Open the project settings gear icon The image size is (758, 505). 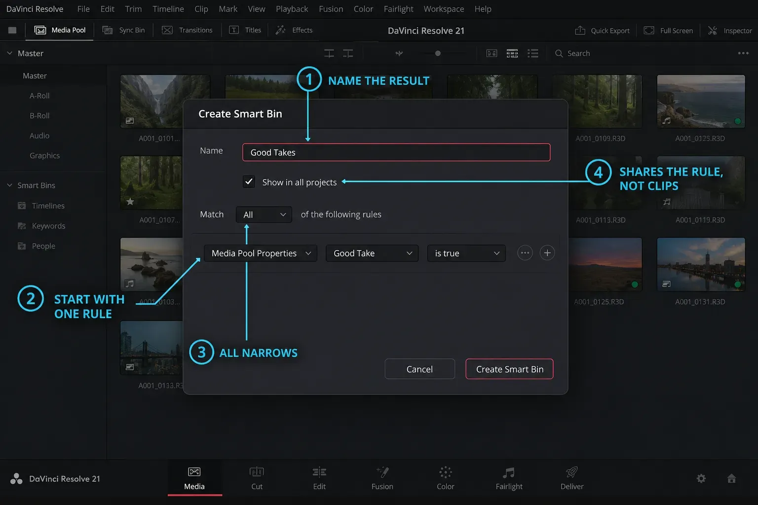click(x=701, y=478)
